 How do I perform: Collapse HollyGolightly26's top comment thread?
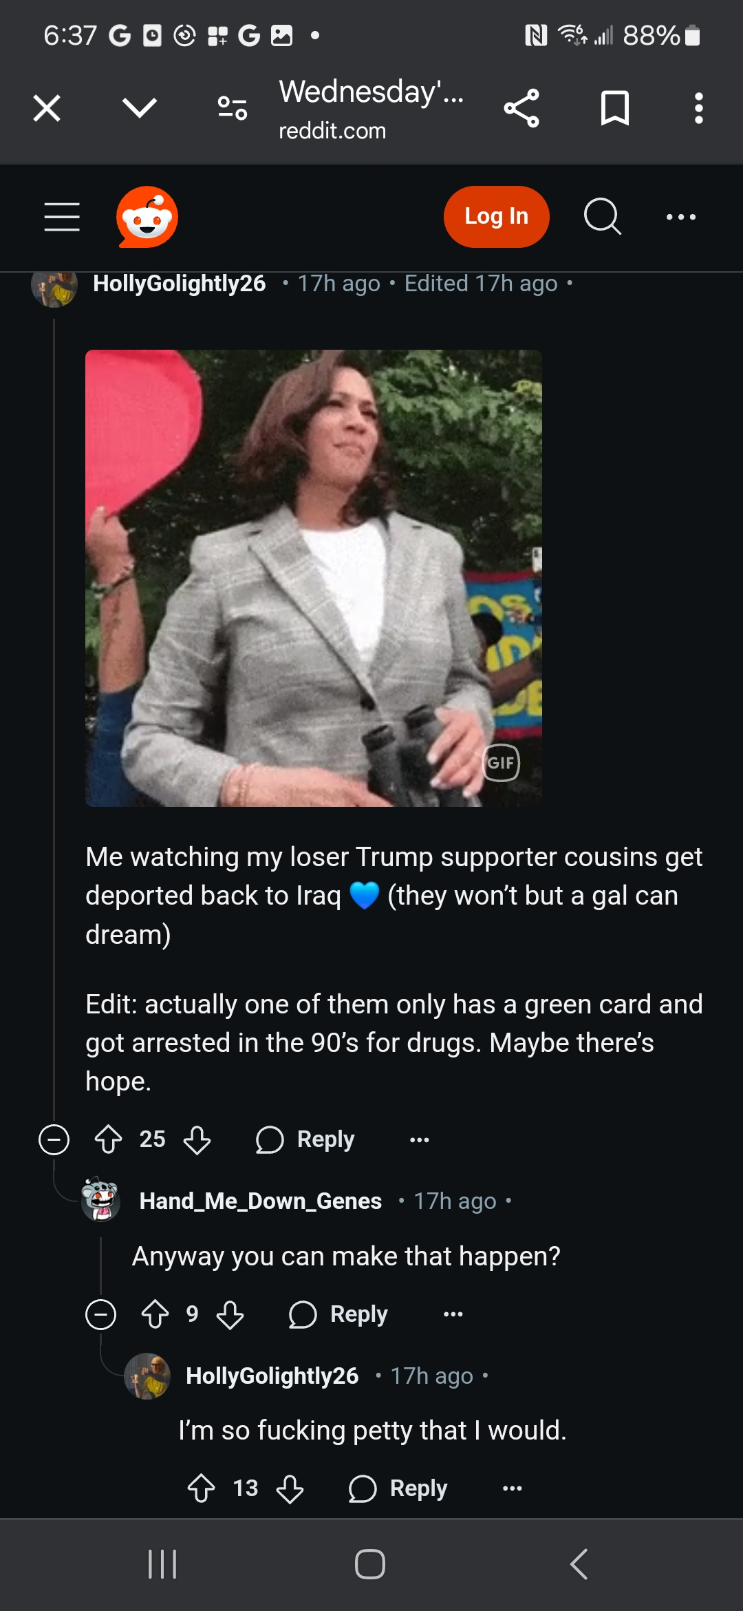54,1139
